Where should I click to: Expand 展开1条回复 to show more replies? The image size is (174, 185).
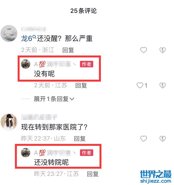click(54, 99)
